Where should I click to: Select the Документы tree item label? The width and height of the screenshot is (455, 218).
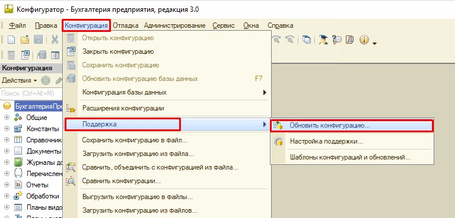[44, 151]
